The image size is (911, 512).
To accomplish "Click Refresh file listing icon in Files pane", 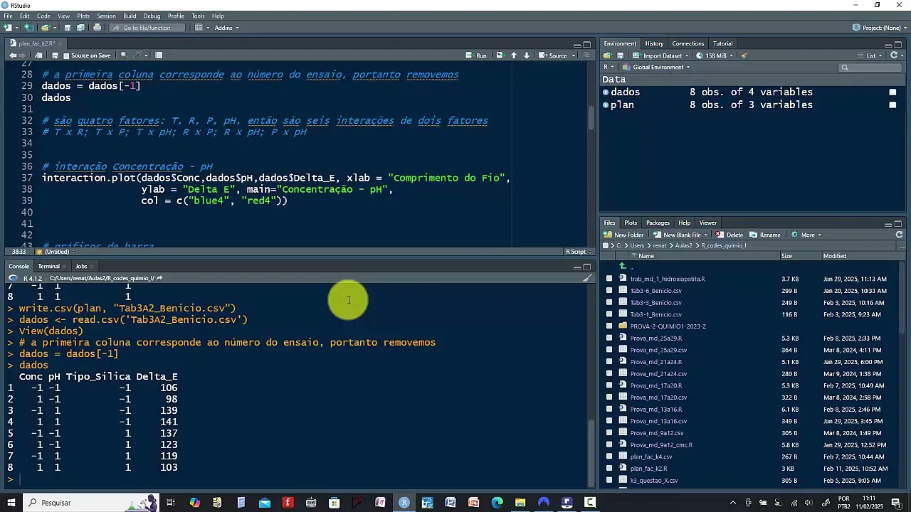I will tap(899, 235).
